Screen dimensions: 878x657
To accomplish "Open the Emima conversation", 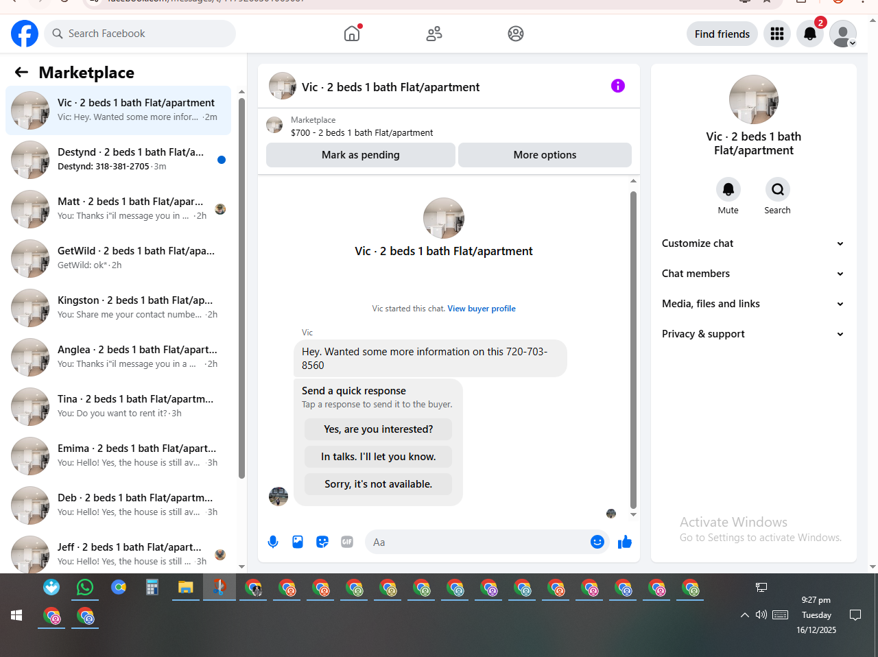I will pos(118,456).
